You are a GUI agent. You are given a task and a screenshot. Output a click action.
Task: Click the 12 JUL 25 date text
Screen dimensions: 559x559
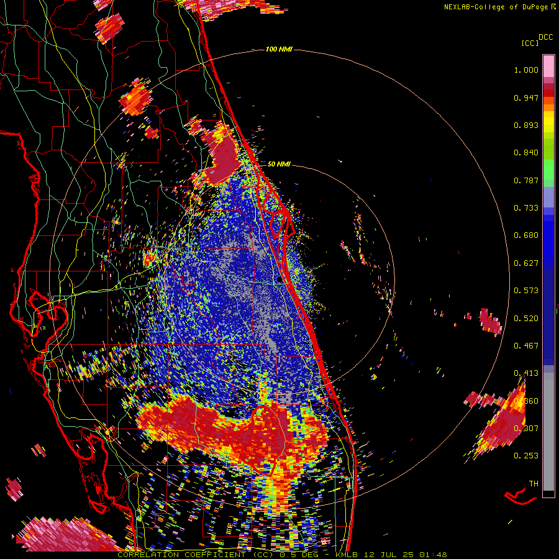coord(388,555)
